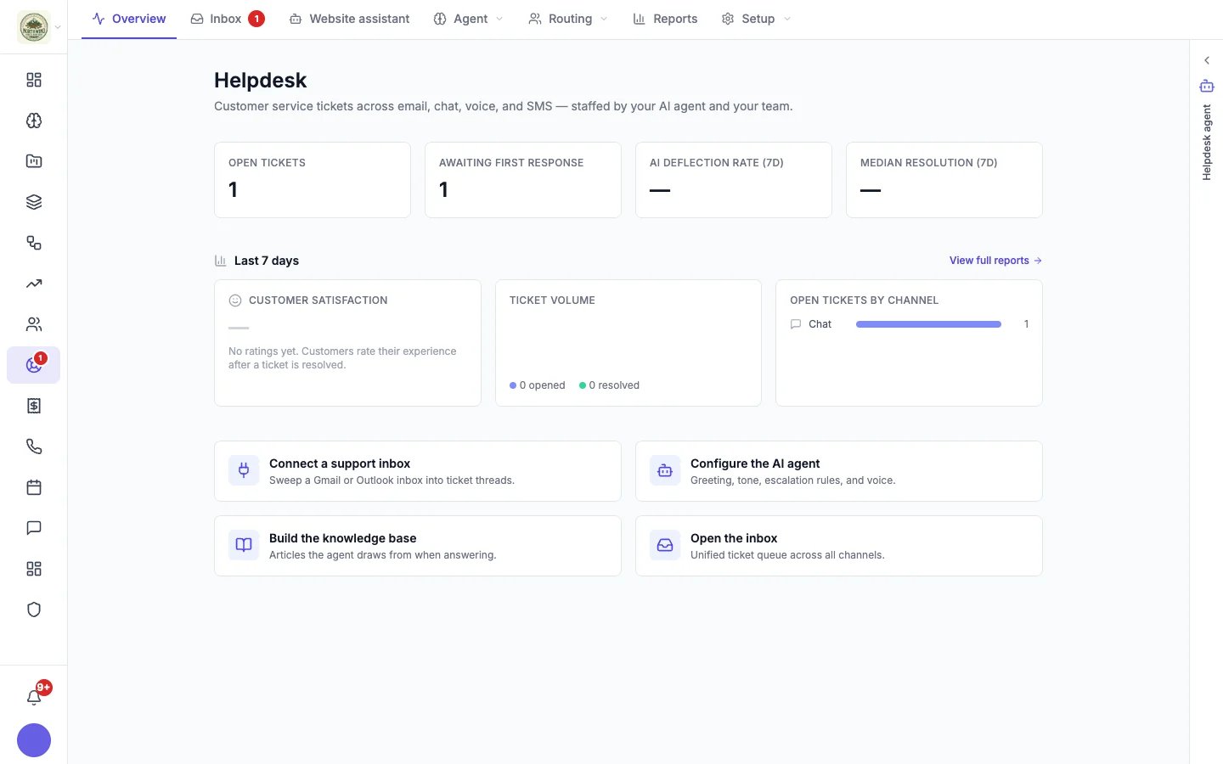The image size is (1223, 764).
Task: Click the Inbox red badge count
Action: 256,19
